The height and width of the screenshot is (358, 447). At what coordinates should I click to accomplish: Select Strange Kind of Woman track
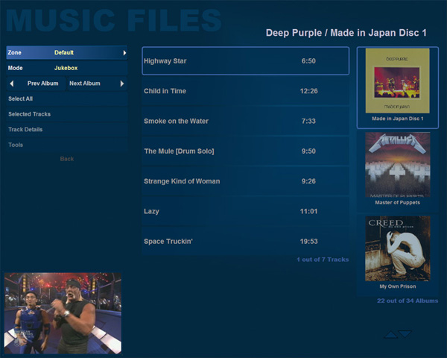tap(245, 181)
